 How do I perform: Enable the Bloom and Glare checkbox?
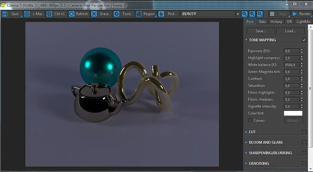coord(304,142)
